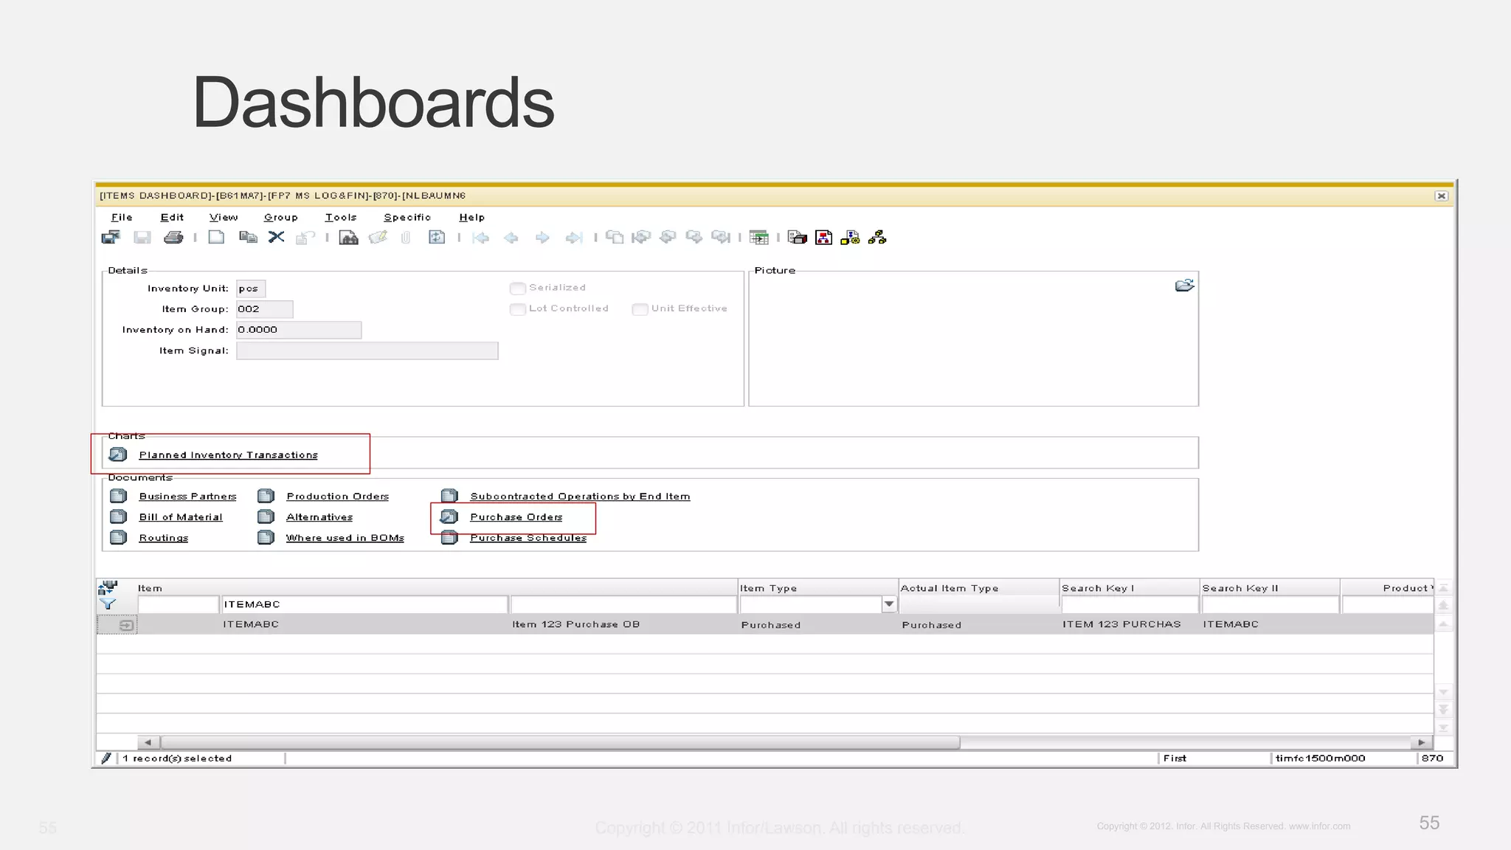Click the Refresh toolbar icon
Image resolution: width=1511 pixels, height=850 pixels.
(x=437, y=238)
